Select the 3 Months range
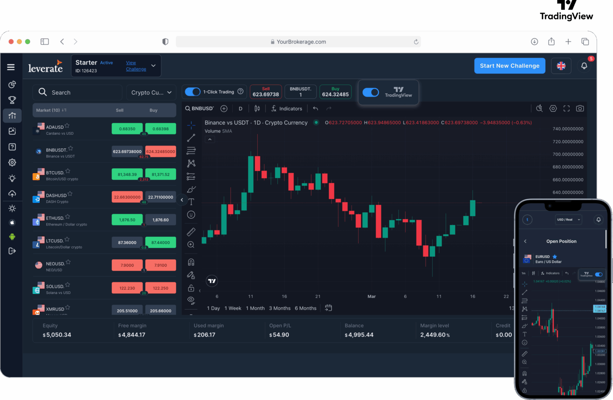This screenshot has width=613, height=400. click(280, 308)
